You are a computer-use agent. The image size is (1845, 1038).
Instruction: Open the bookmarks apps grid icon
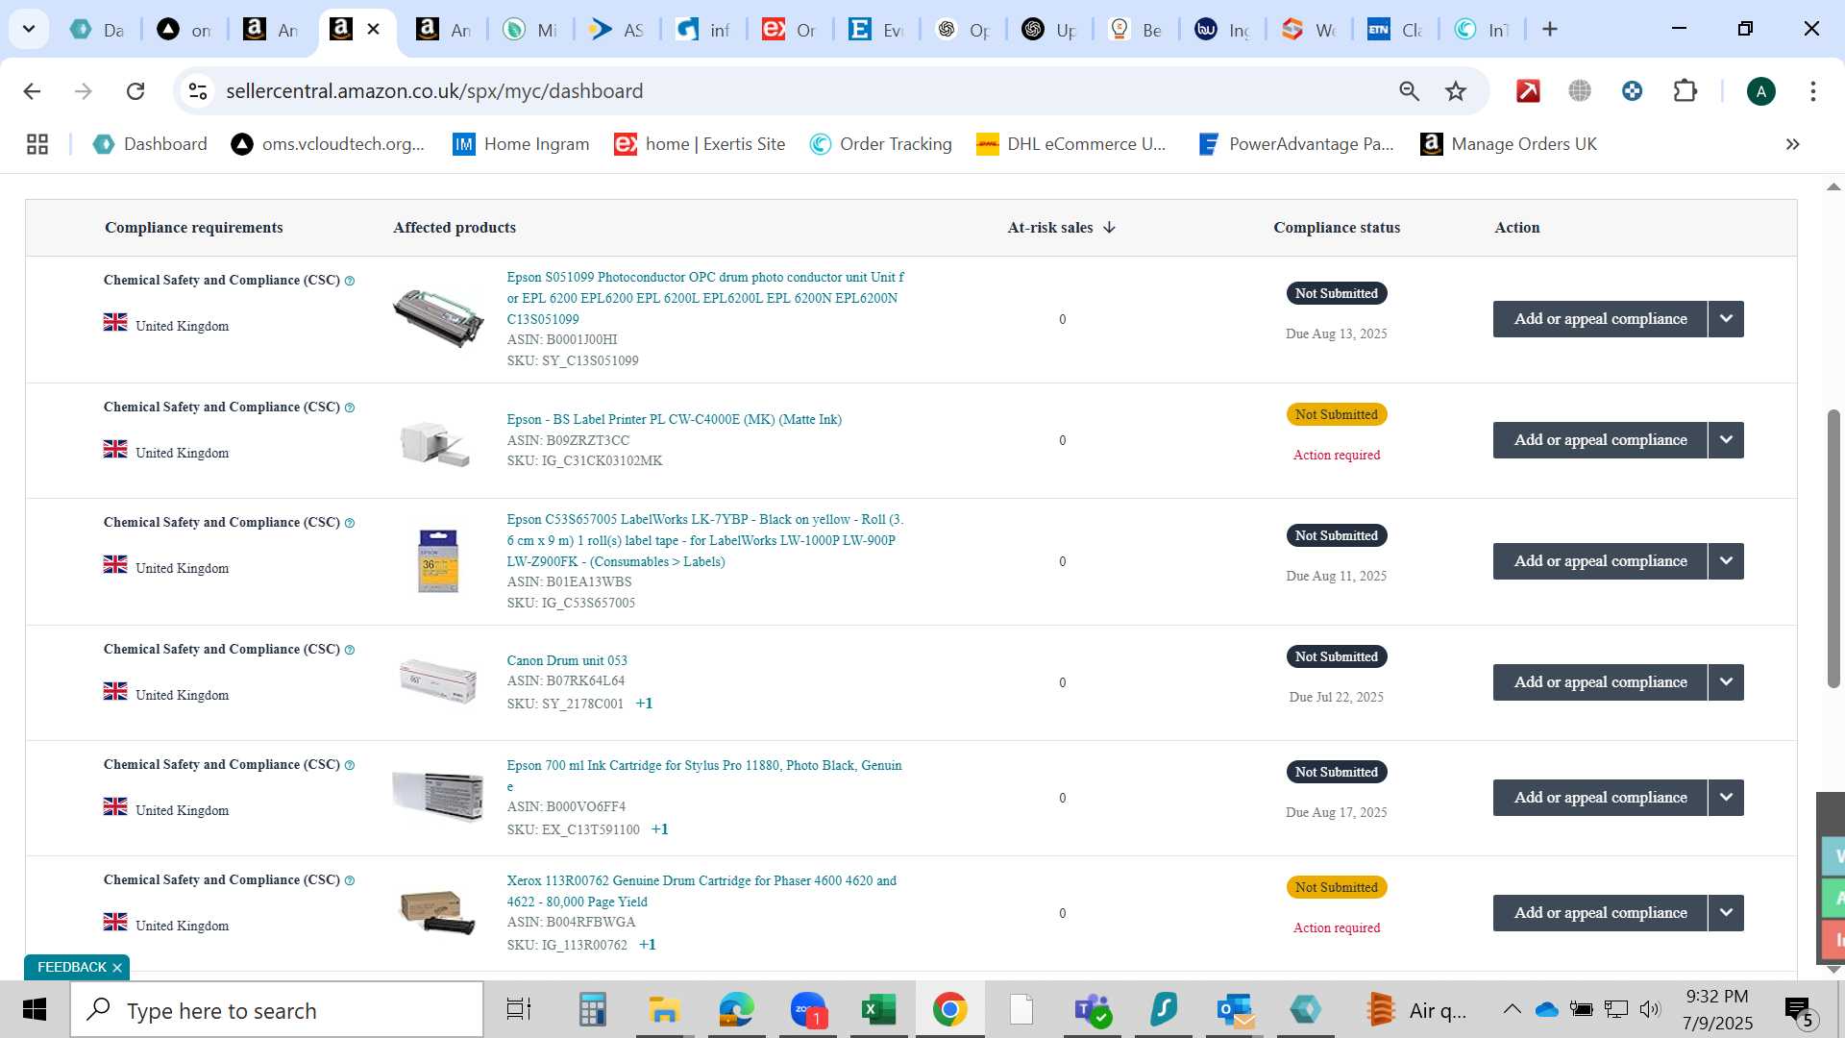click(x=37, y=144)
